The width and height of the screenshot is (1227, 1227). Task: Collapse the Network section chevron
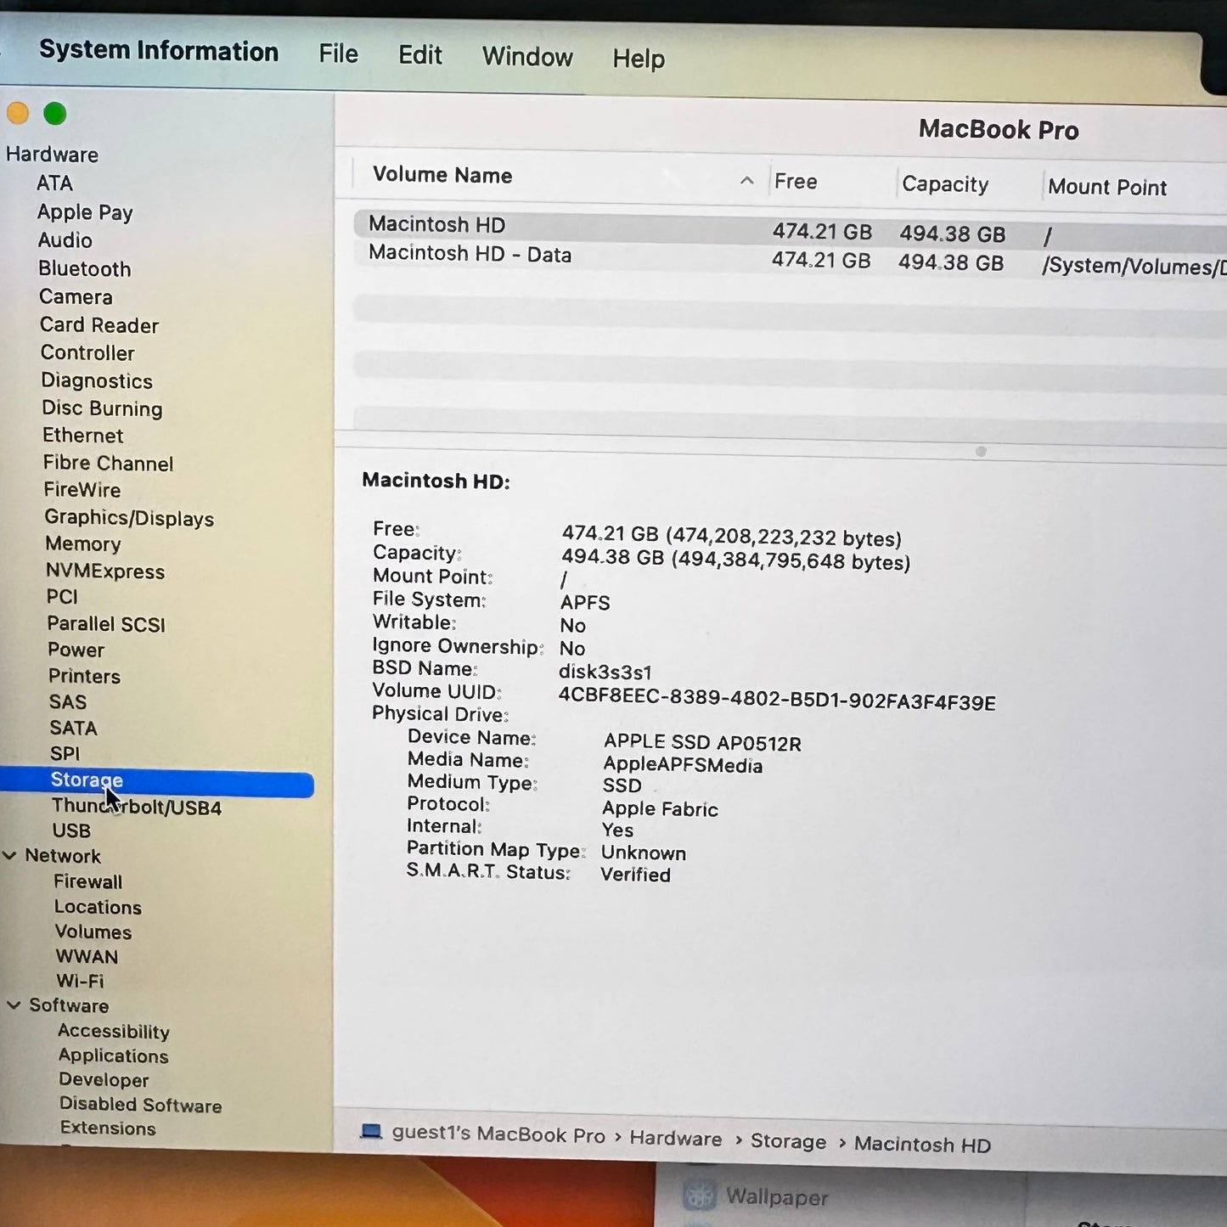(x=10, y=855)
